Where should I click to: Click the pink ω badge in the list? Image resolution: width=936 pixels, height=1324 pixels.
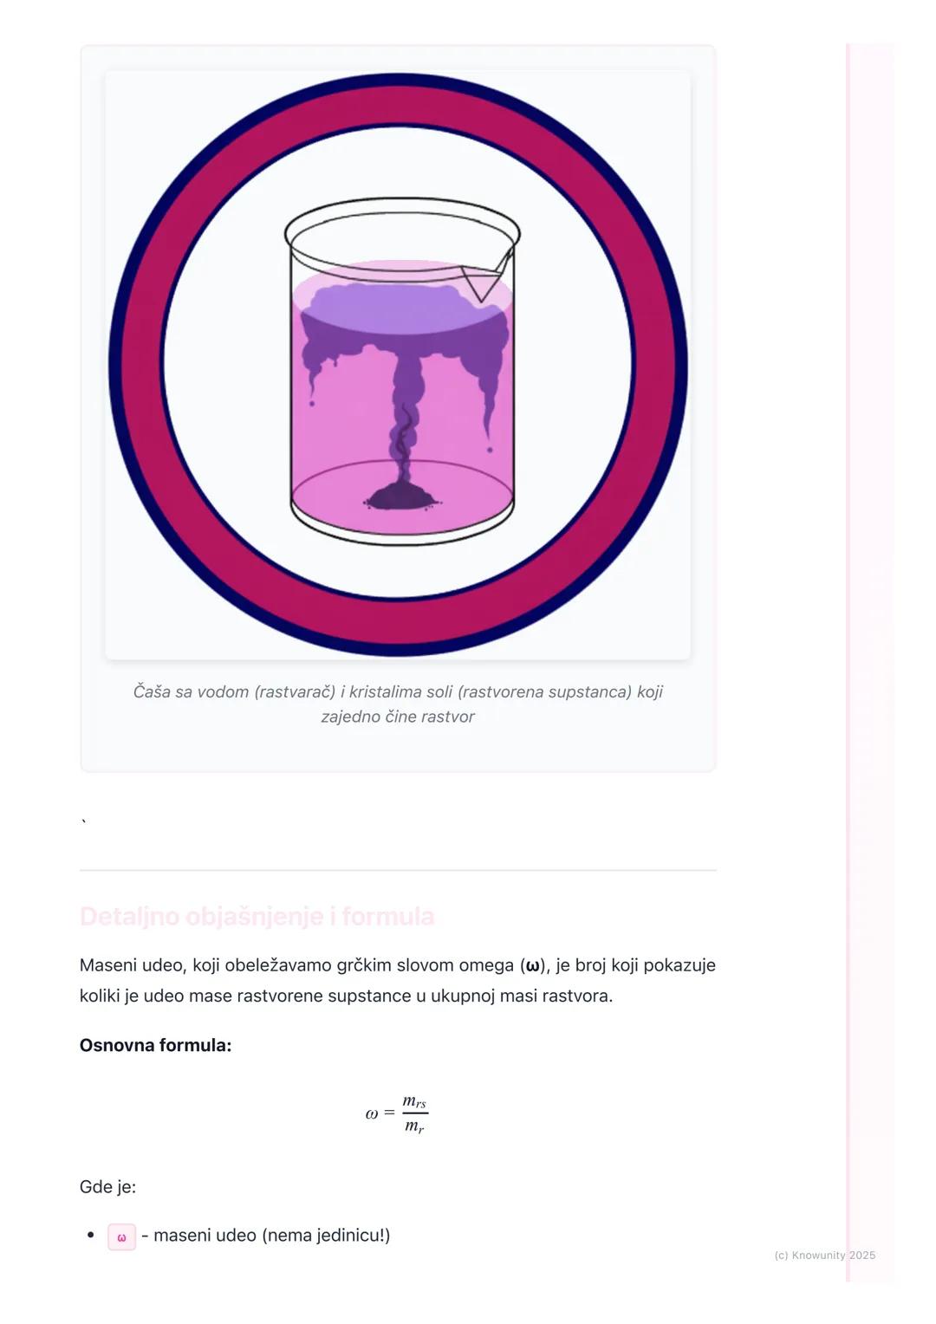tap(121, 1236)
